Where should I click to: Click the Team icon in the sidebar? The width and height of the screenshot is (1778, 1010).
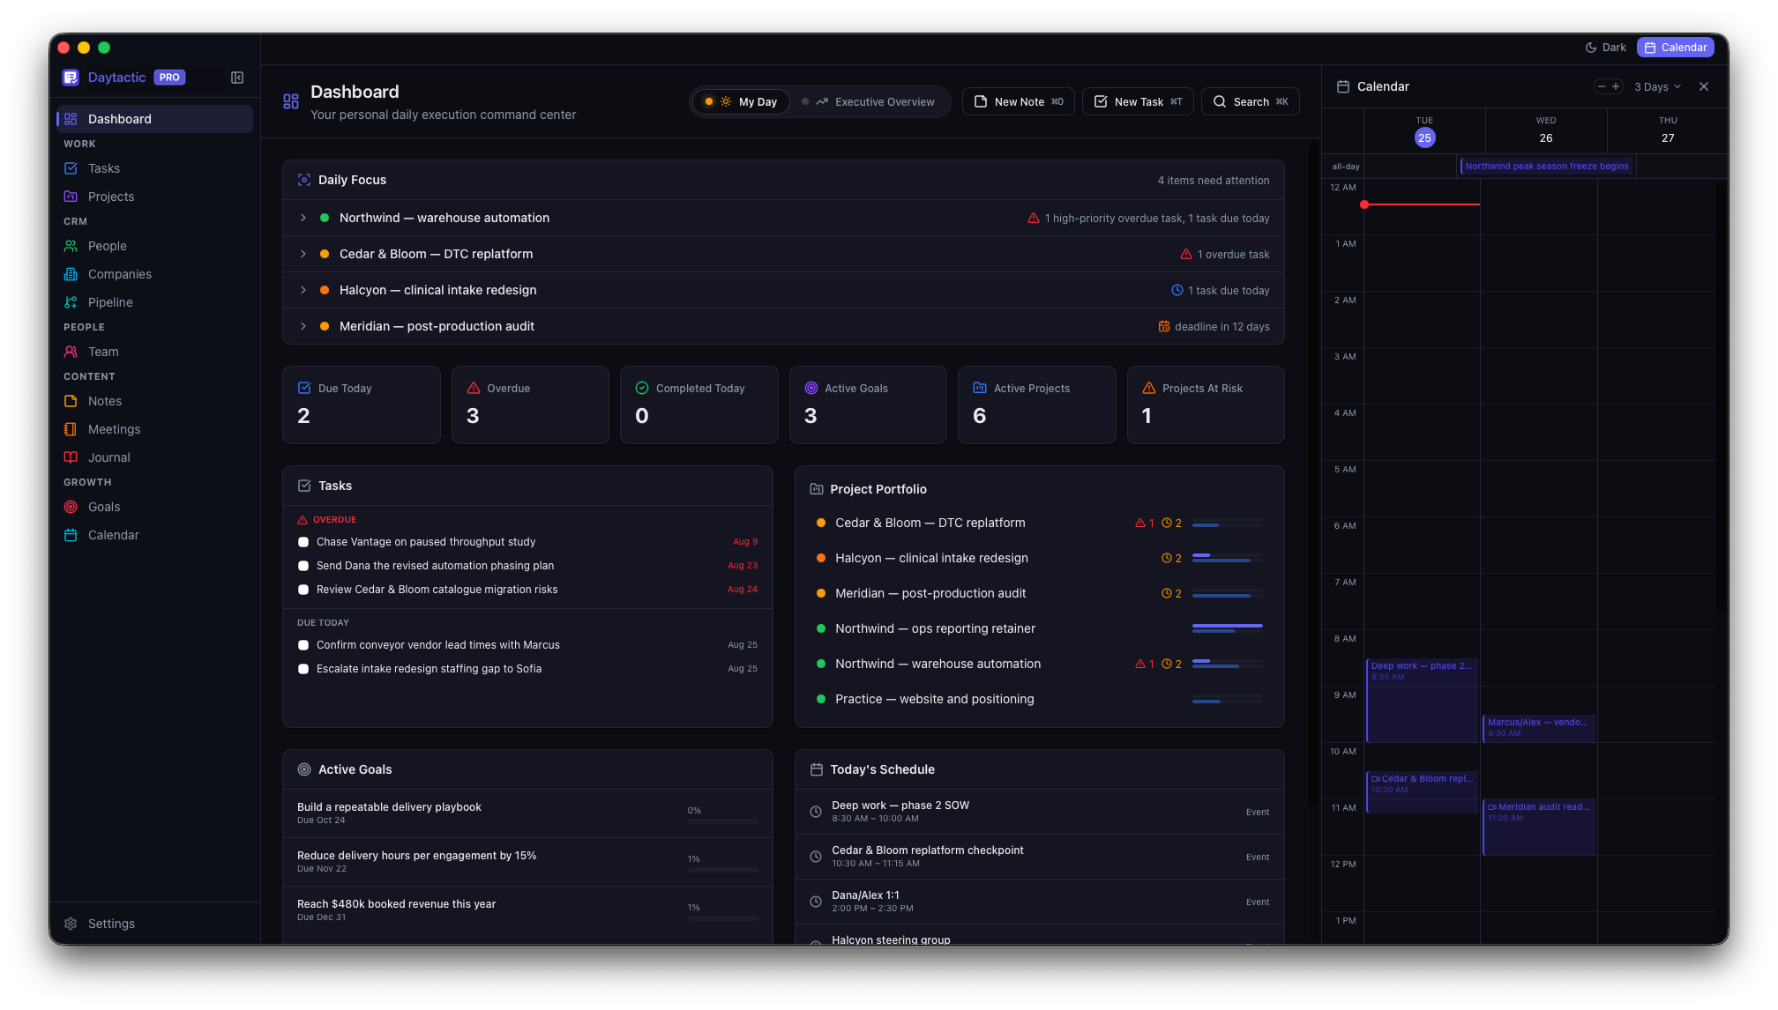(71, 352)
